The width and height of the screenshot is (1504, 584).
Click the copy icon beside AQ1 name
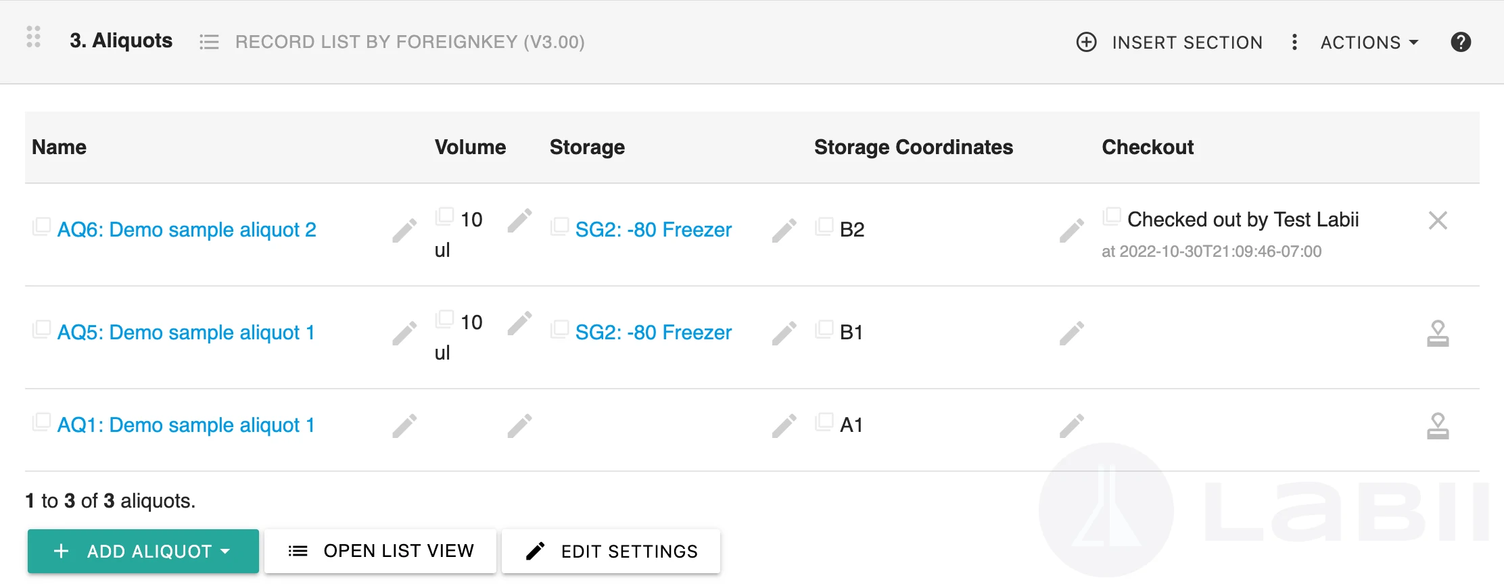coord(41,422)
